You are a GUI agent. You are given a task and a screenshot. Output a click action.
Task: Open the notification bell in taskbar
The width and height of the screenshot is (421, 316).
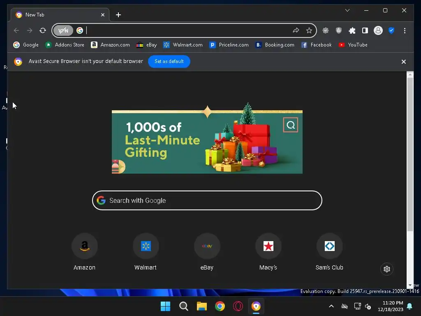(x=410, y=306)
